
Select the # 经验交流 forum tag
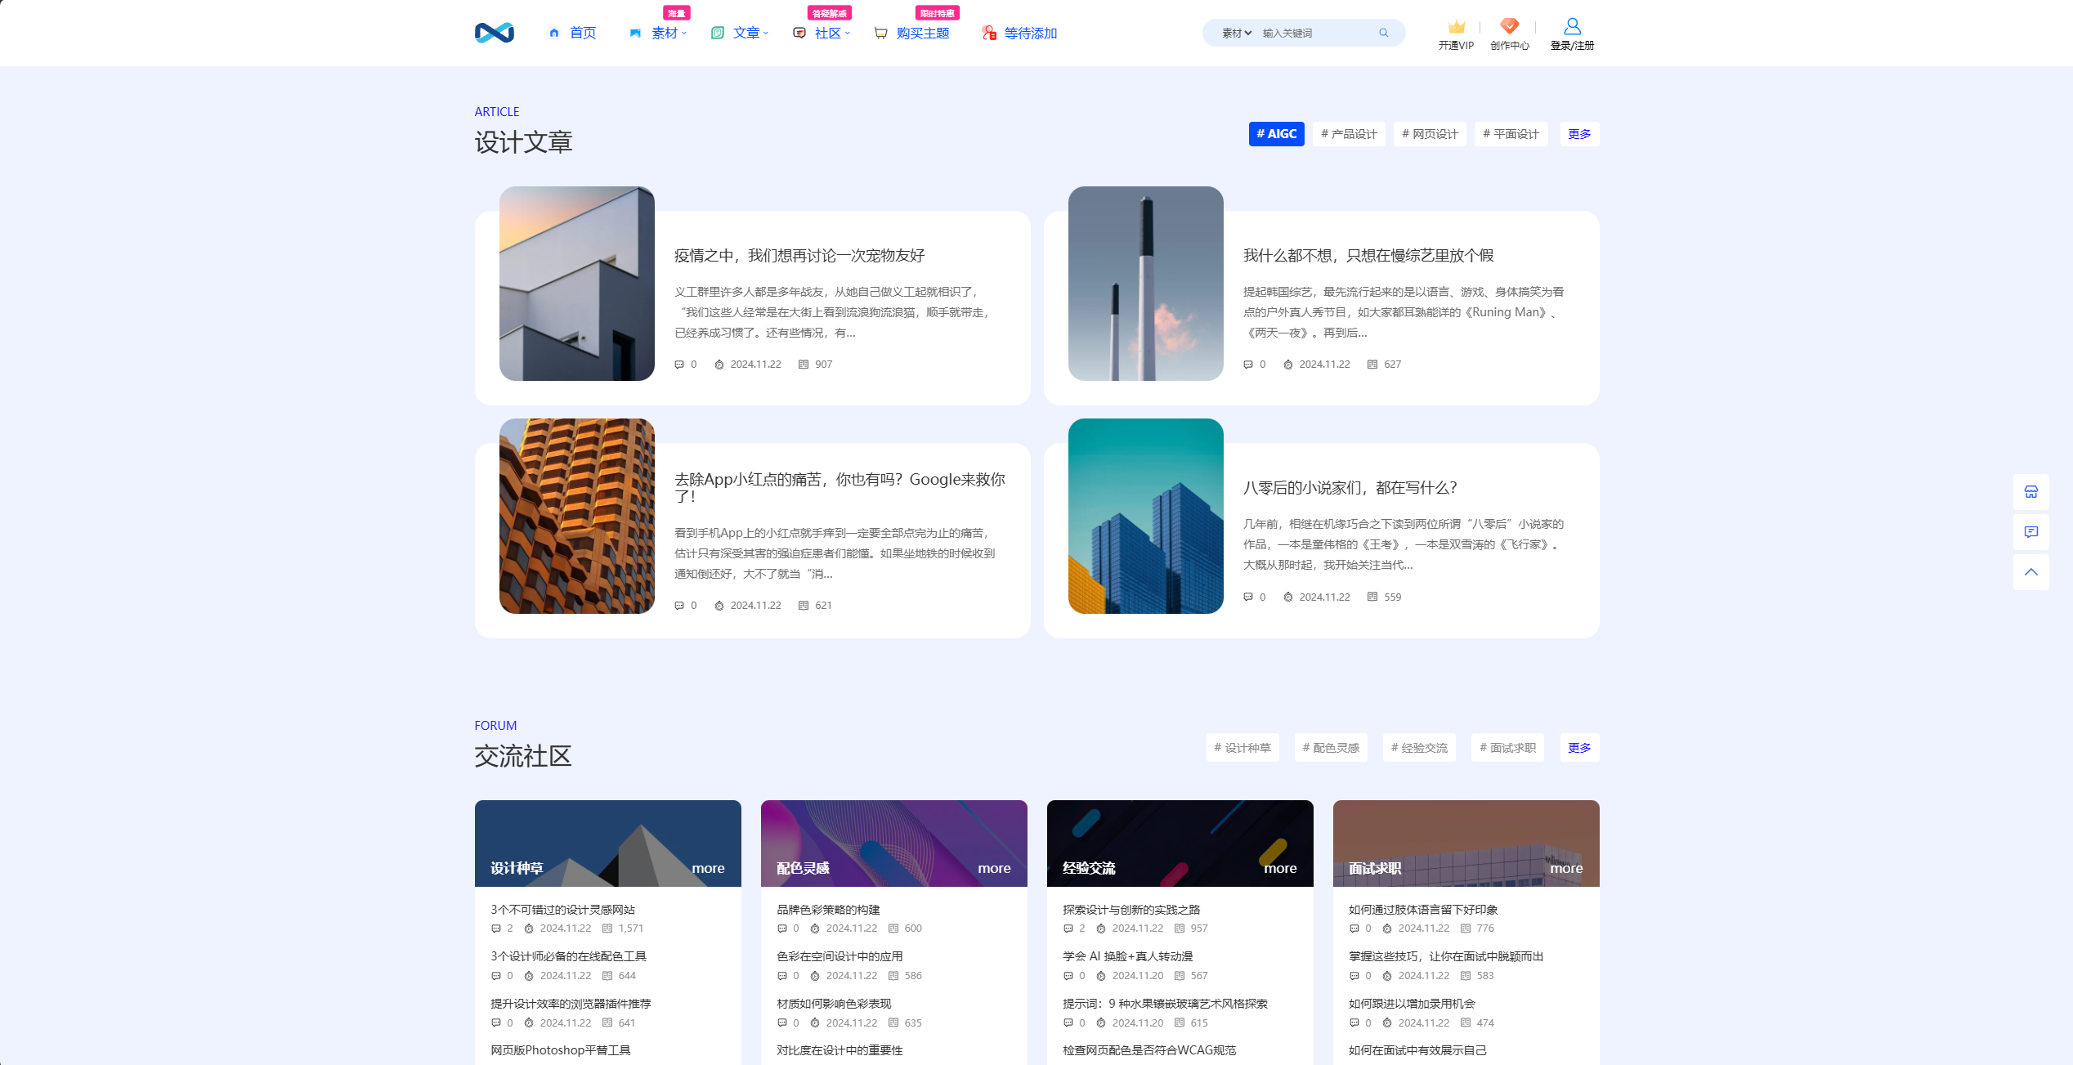(x=1419, y=748)
